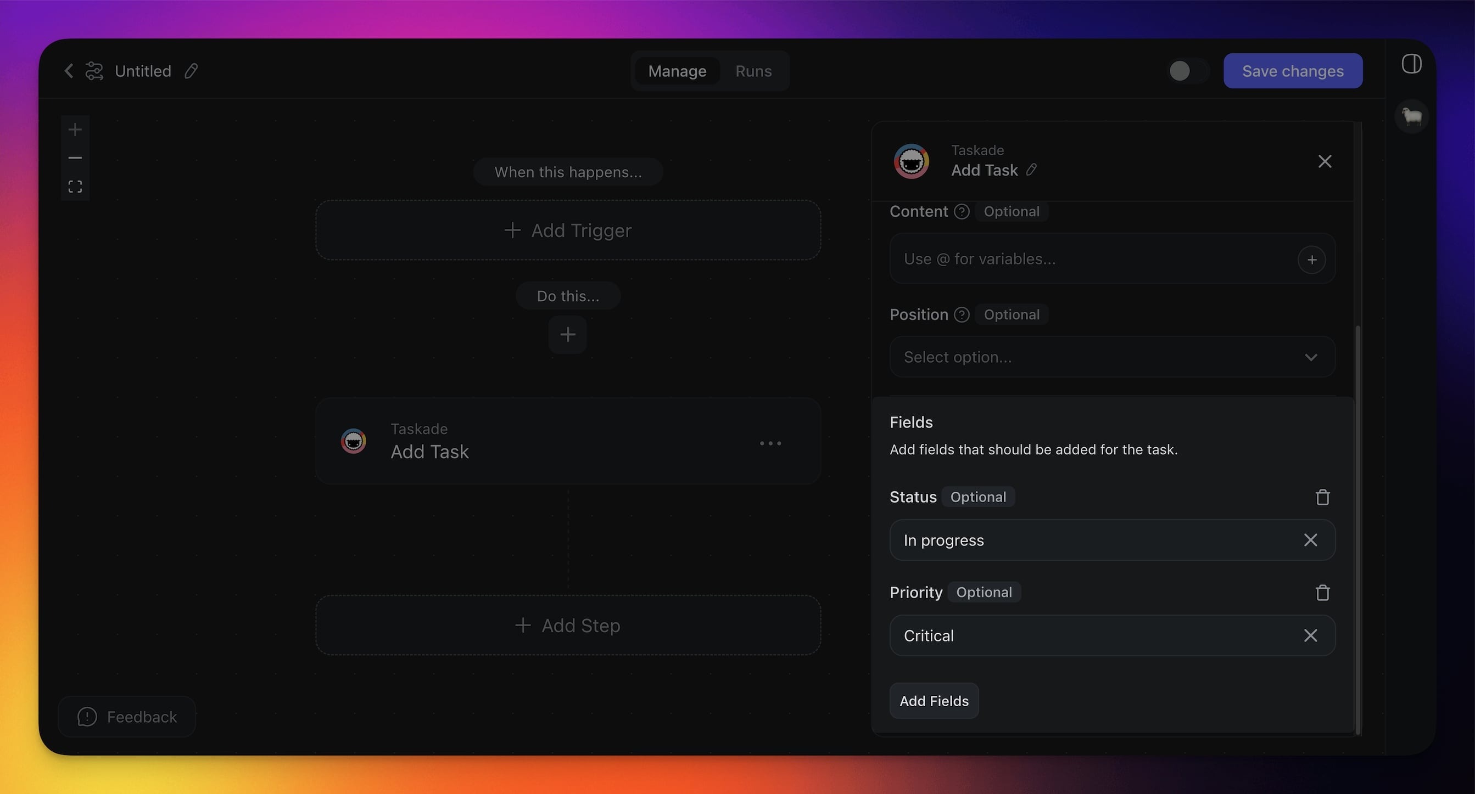Image resolution: width=1475 pixels, height=794 pixels.
Task: Open the Position select option dropdown
Action: click(1112, 357)
